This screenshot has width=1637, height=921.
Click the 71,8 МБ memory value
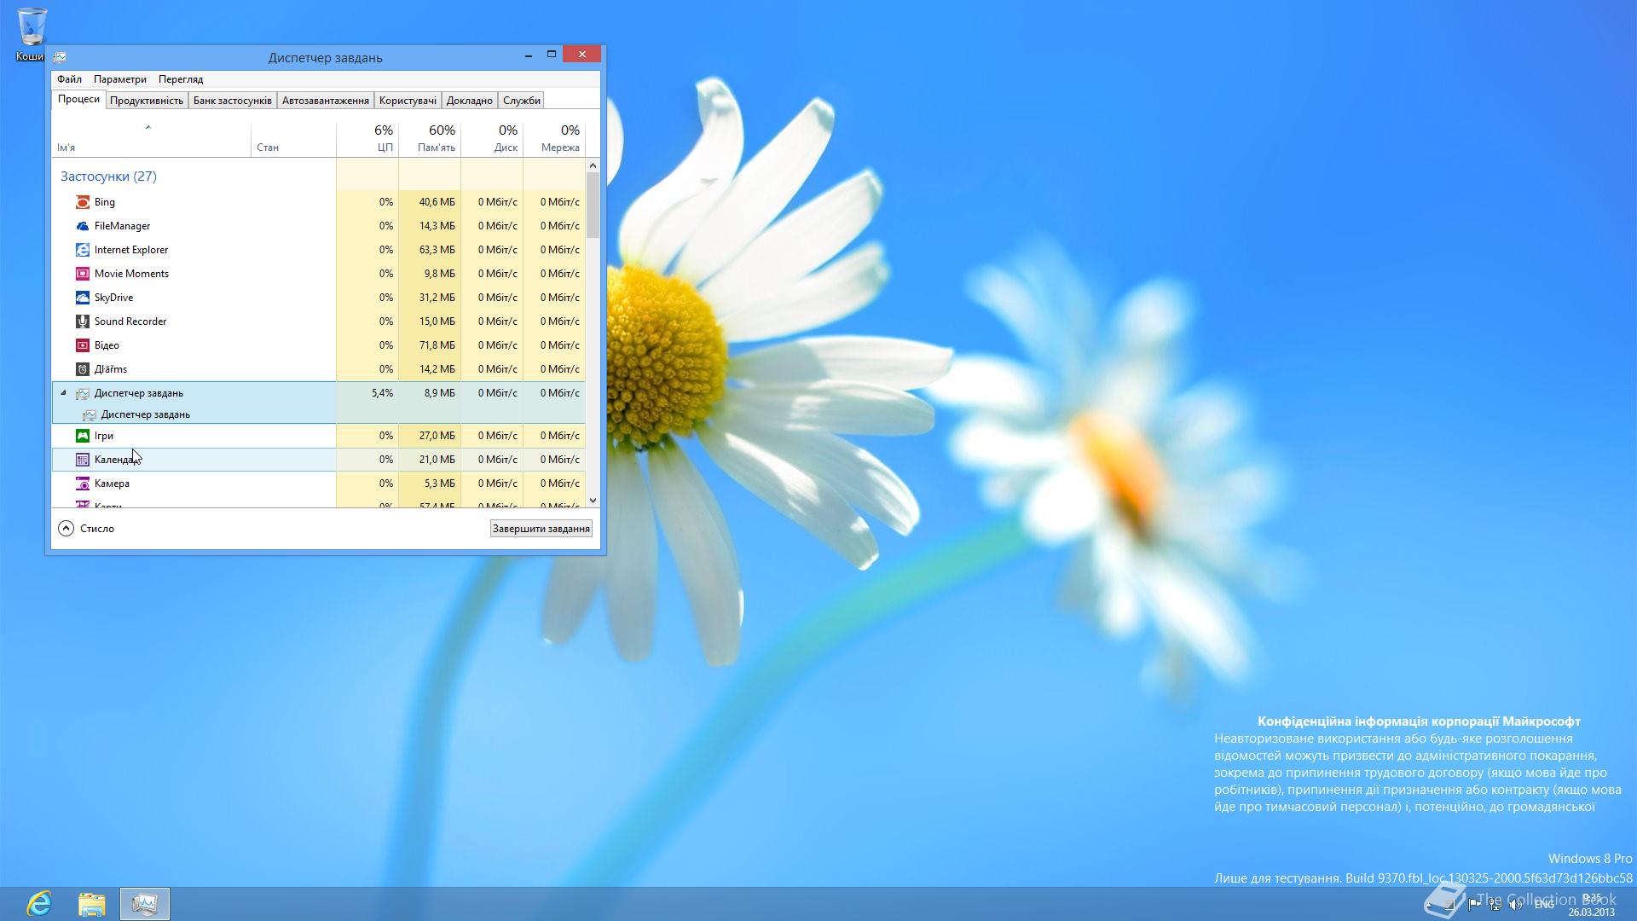pos(437,345)
